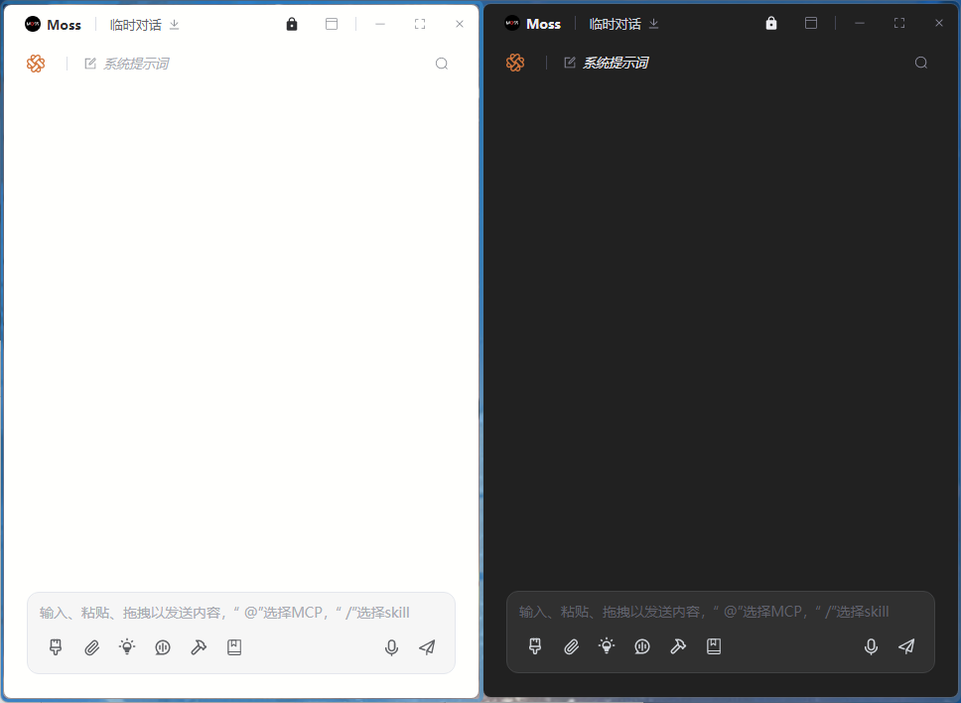The image size is (961, 703).
Task: Click the paperclip attach icon in dark window
Action: pos(571,646)
